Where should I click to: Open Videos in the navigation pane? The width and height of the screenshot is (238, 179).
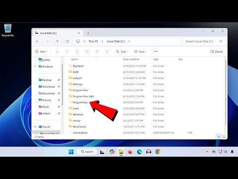tap(44, 113)
